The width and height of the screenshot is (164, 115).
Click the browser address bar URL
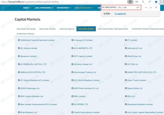30,2
